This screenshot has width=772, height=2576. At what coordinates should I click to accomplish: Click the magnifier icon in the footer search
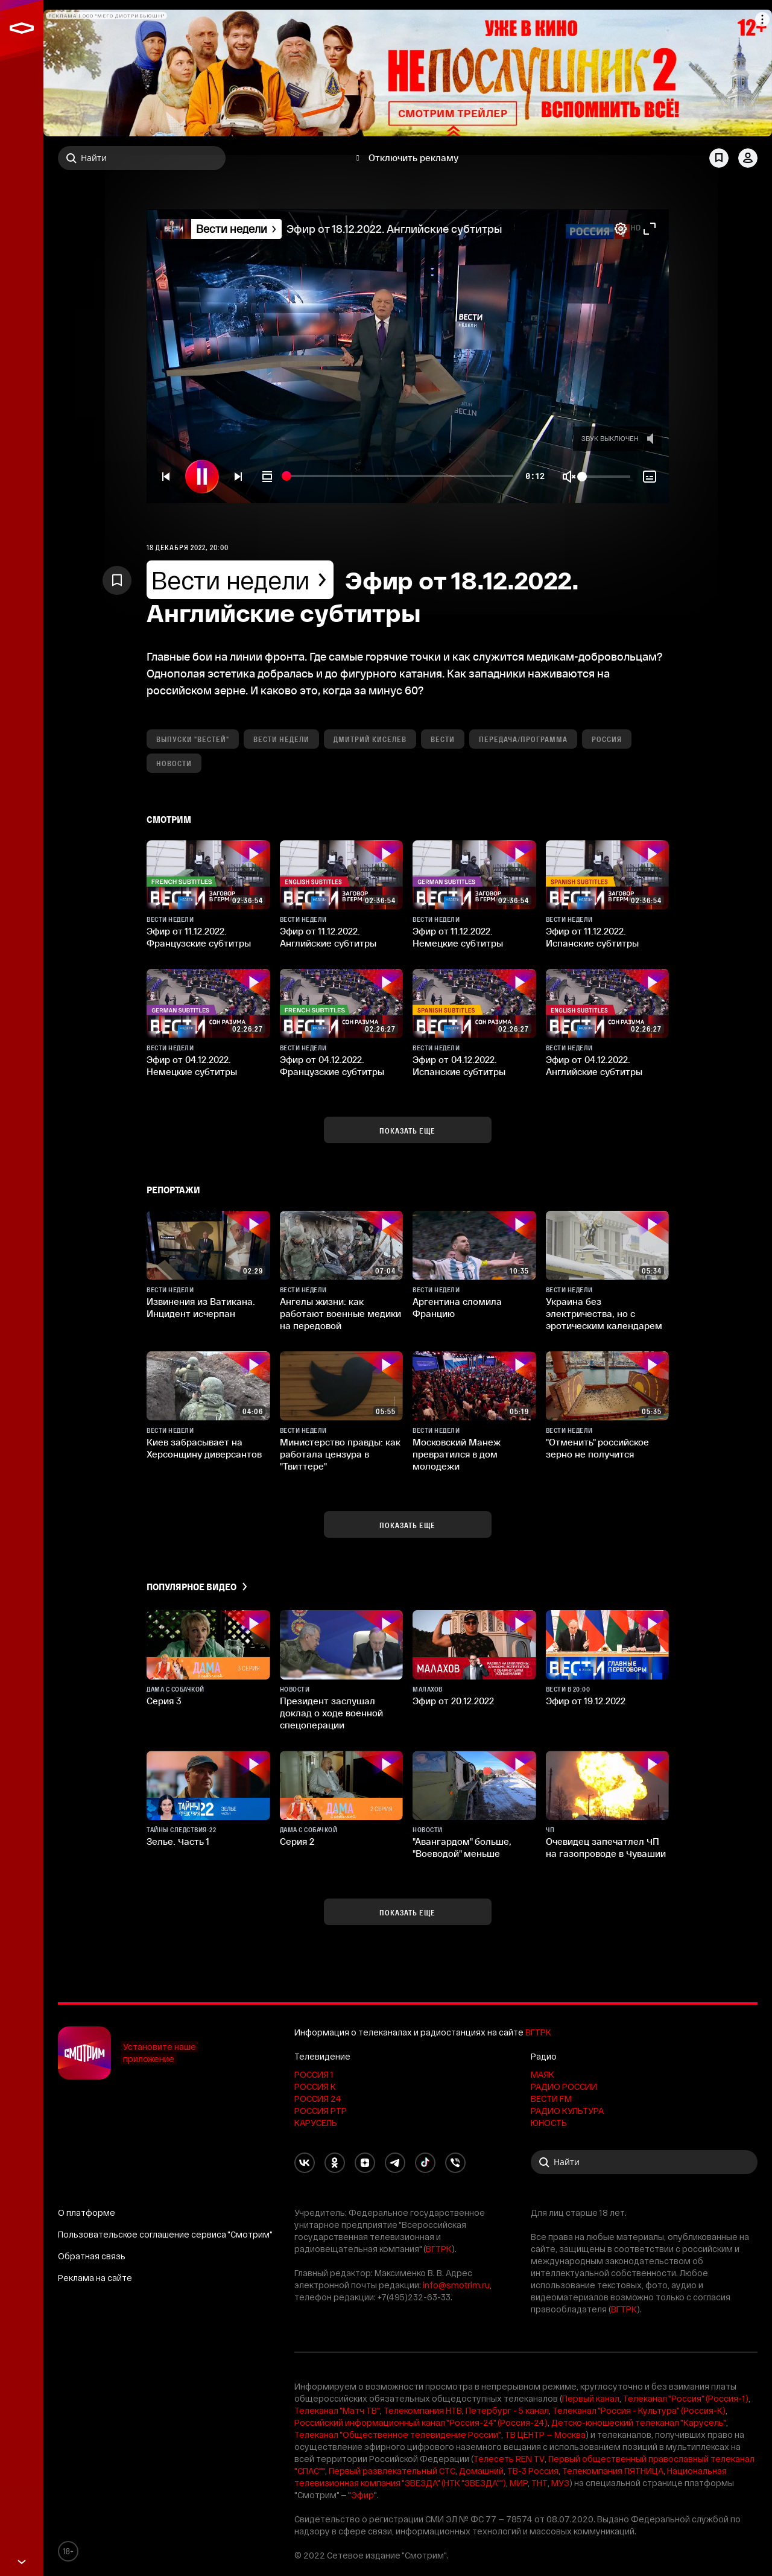(544, 2162)
